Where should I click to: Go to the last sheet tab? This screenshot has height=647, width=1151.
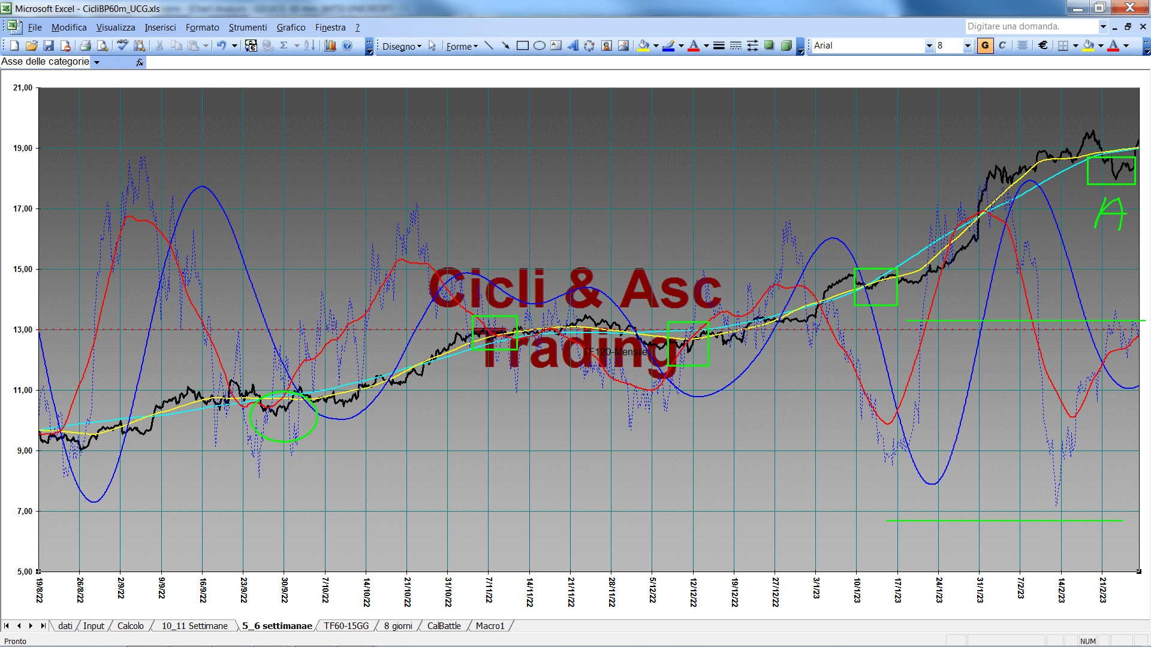coord(43,625)
